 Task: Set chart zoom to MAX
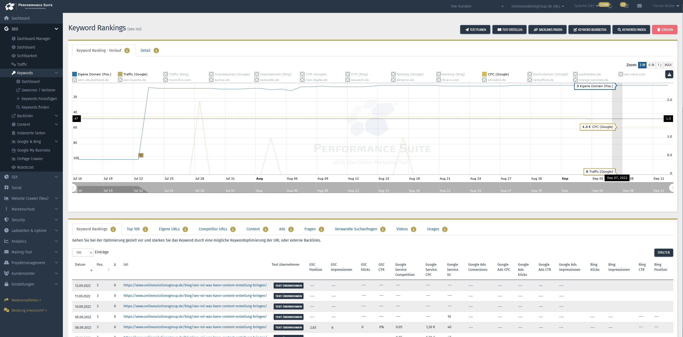[668, 65]
